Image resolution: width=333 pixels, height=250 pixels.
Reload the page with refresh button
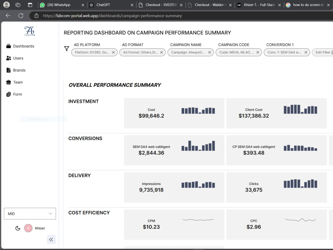(21, 16)
